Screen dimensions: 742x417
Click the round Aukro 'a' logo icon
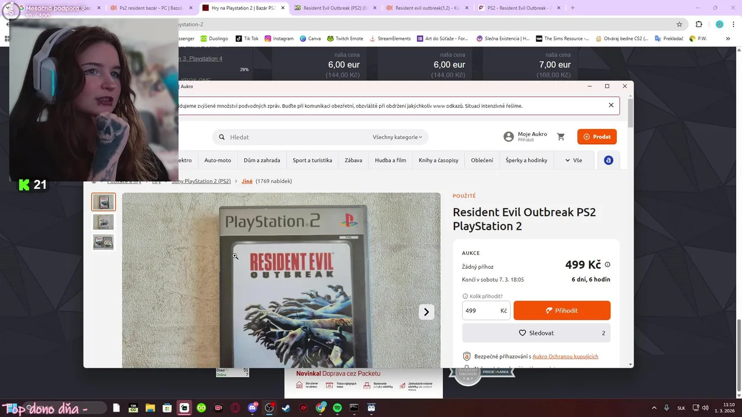coord(608,160)
